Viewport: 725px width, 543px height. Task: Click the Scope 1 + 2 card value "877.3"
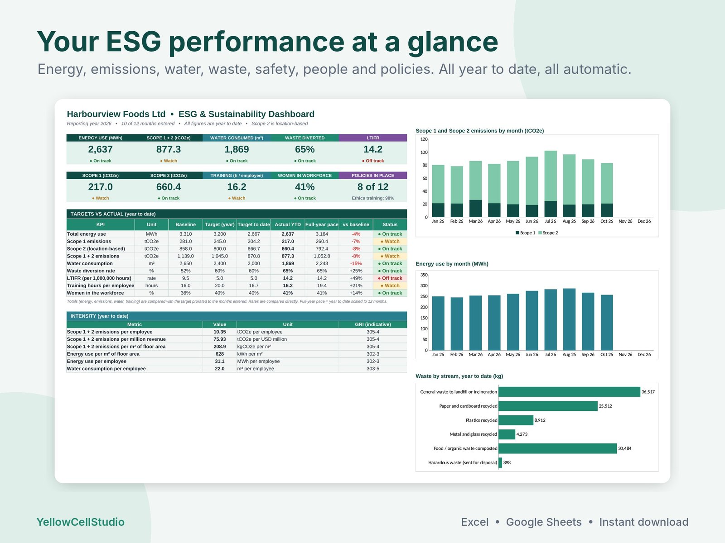click(169, 149)
